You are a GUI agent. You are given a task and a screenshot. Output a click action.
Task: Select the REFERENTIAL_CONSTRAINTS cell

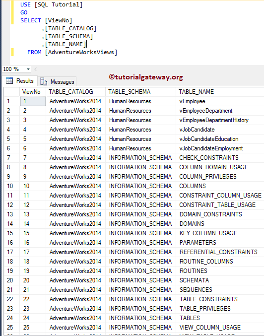tap(220, 252)
